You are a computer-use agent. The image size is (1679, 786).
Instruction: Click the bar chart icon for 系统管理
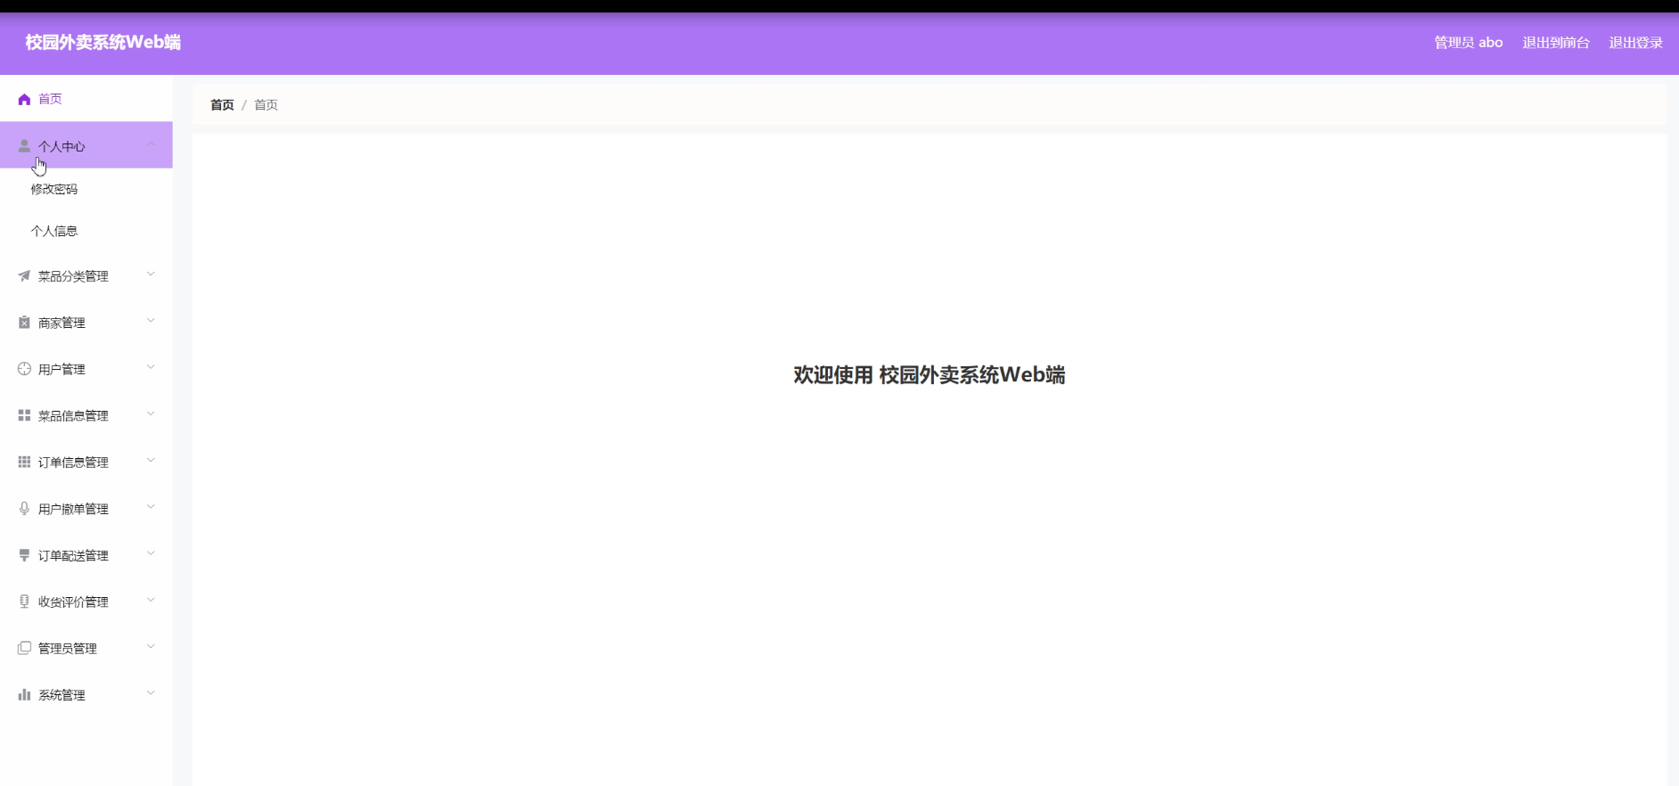(x=24, y=694)
